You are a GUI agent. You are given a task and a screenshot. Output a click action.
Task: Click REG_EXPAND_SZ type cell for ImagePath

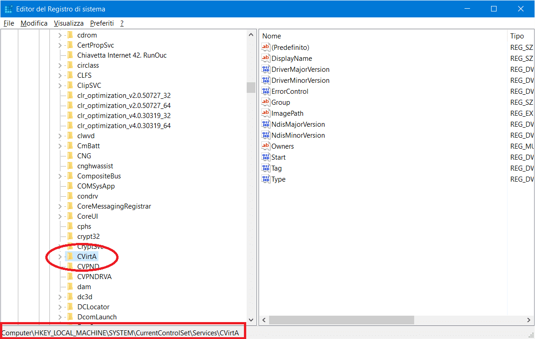tap(522, 113)
